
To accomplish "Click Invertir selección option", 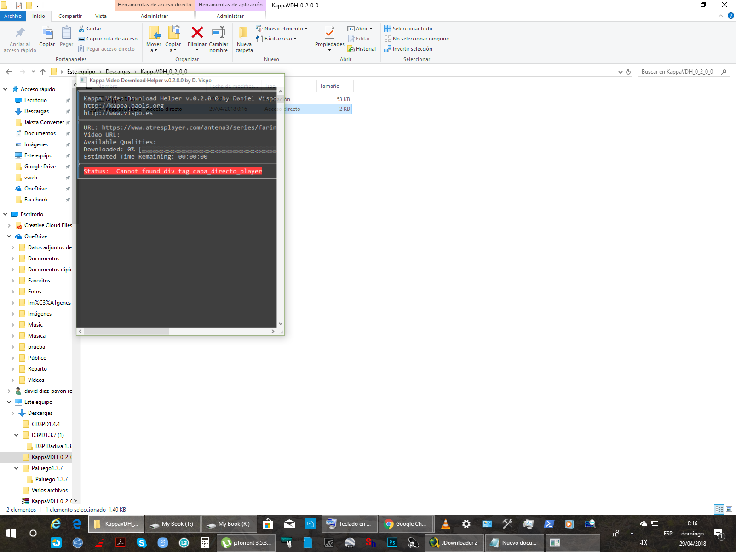I will pyautogui.click(x=408, y=49).
